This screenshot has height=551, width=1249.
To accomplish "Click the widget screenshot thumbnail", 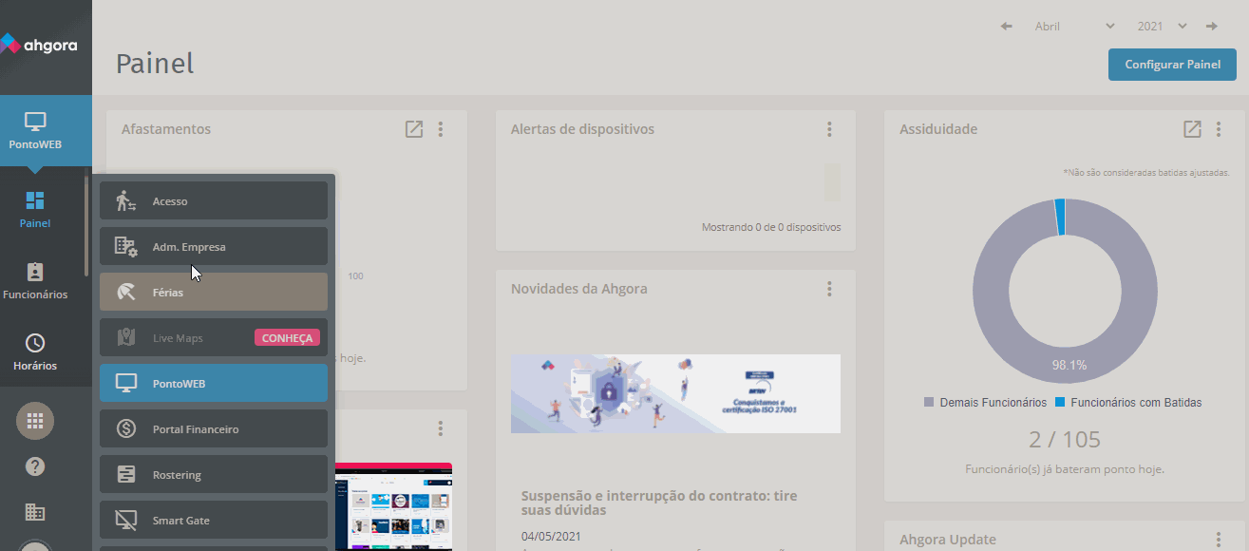I will click(x=393, y=506).
